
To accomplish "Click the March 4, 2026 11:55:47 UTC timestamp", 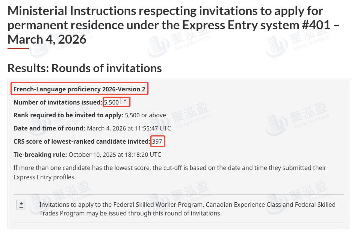I will pos(129,128).
